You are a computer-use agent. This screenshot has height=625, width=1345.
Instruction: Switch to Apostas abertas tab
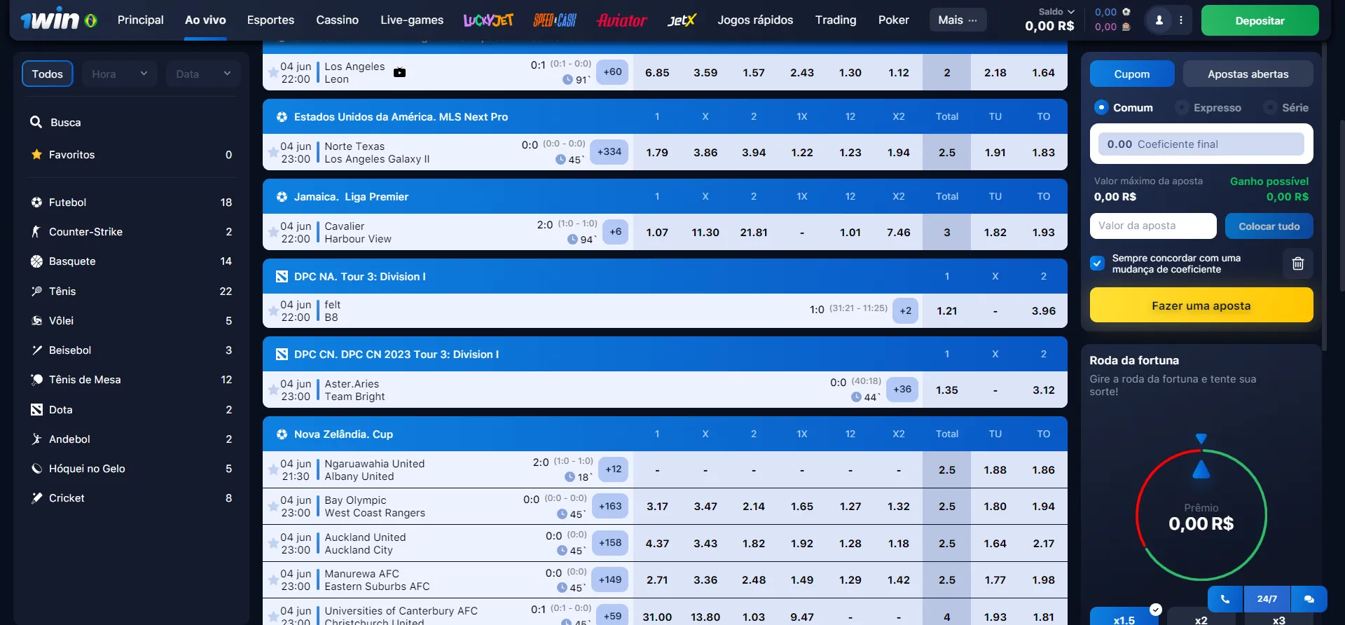pyautogui.click(x=1248, y=74)
